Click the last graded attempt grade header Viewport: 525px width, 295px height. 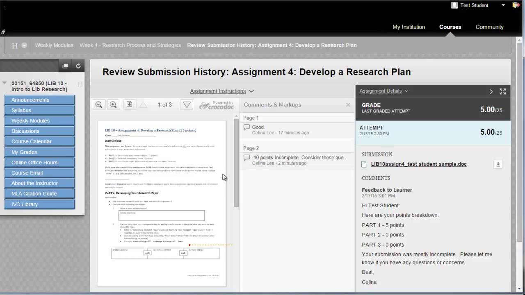433,110
